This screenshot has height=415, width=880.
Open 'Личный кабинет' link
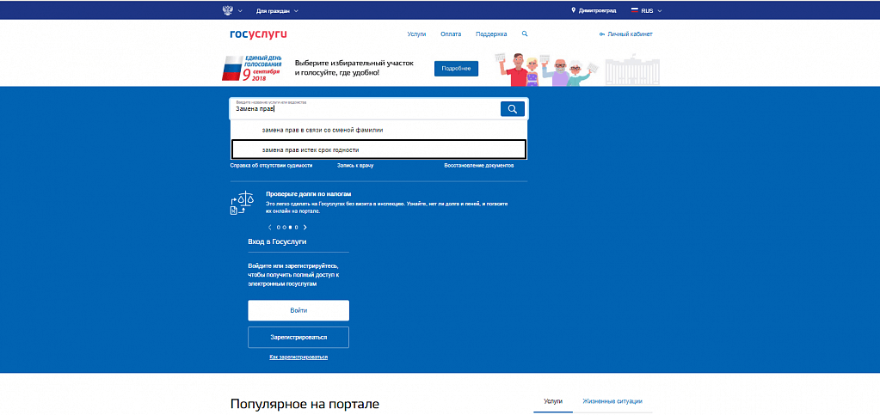point(625,34)
